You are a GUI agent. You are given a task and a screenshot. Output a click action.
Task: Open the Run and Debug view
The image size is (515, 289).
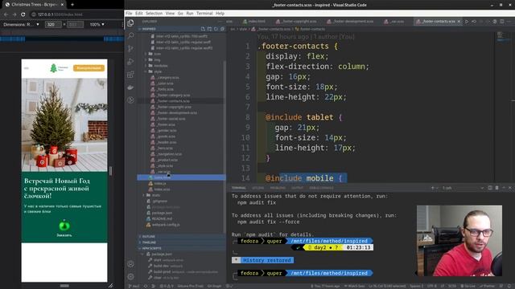click(x=130, y=61)
